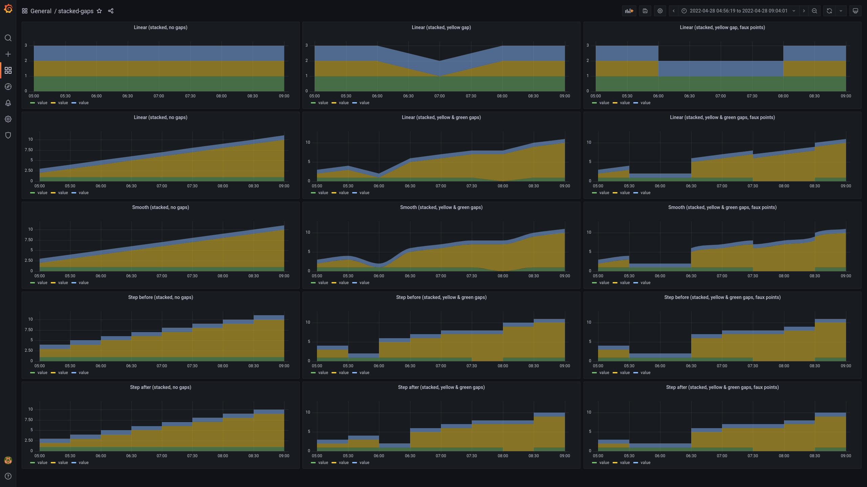
Task: Select the Create (plus) icon in sidebar
Action: point(8,54)
